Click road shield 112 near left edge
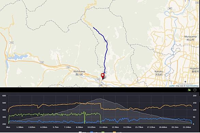This screenshot has width=200, height=133. tap(11, 42)
